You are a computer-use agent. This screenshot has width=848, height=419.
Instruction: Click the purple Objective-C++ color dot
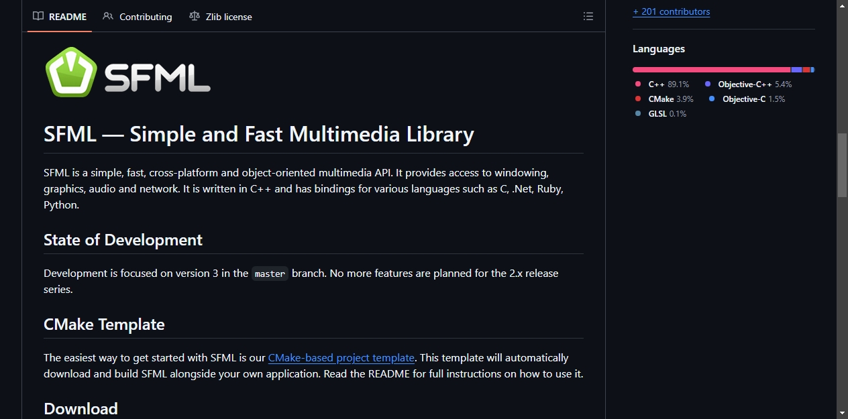[708, 84]
